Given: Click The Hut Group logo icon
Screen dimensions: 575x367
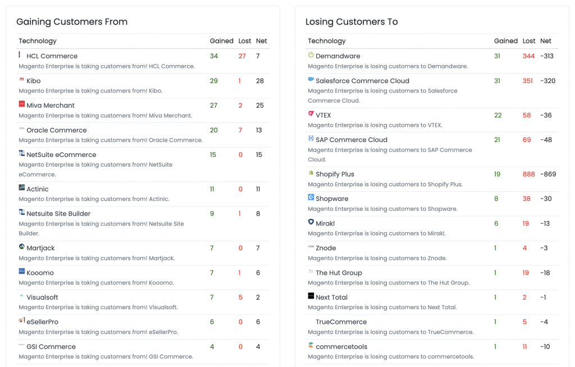Looking at the screenshot, I should pos(311,271).
